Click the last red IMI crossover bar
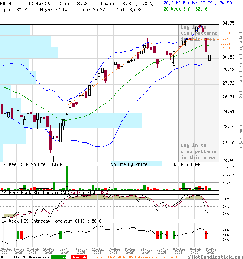The width and height of the screenshot is (243, 259). pyautogui.click(x=207, y=234)
